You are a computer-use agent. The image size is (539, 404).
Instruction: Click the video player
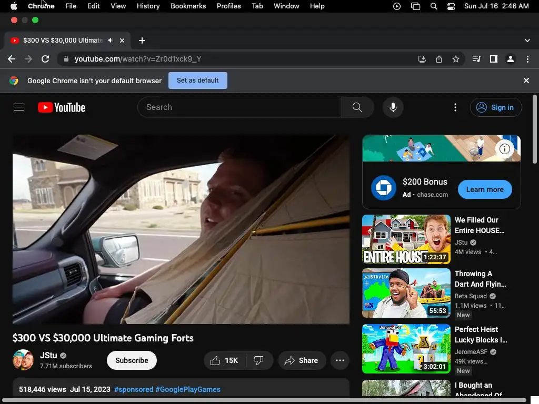181,229
